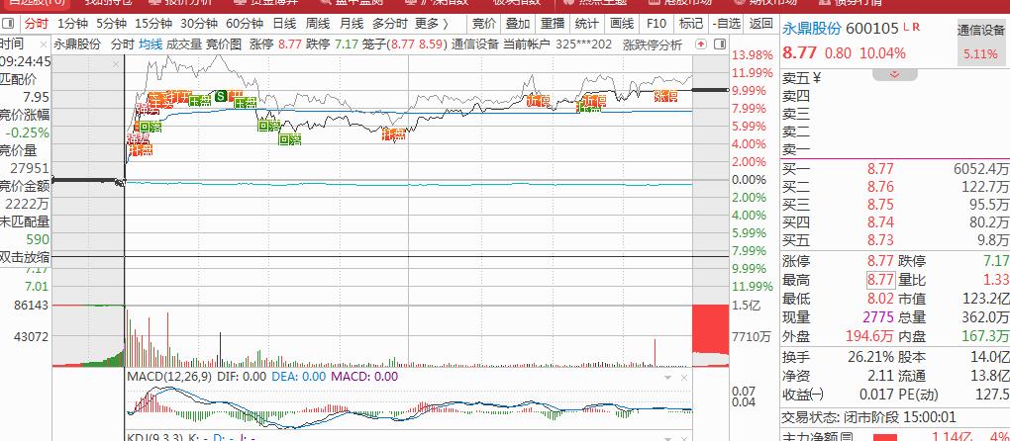Select the 60分钟 period tab
The height and width of the screenshot is (441, 1010).
pos(243,23)
